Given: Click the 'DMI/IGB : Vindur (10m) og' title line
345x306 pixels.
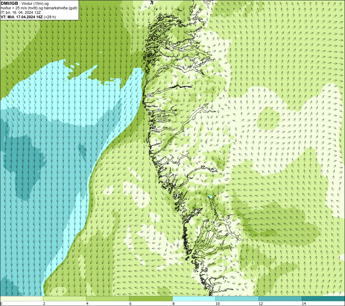Looking at the screenshot, I should pos(24,3).
